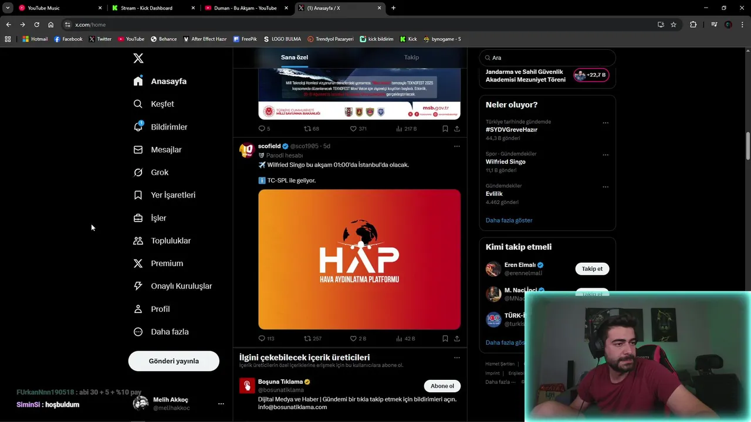Open Topluluklar communities

click(163, 240)
